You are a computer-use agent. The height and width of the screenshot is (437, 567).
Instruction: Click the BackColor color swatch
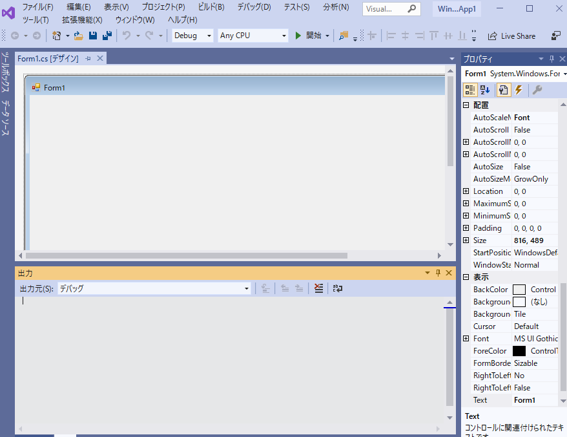point(519,290)
